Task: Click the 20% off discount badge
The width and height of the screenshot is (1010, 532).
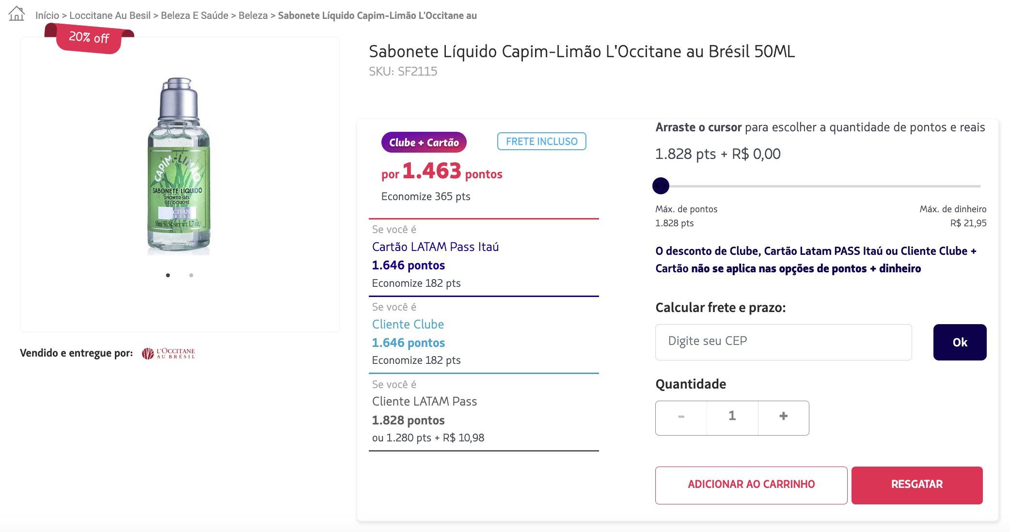Action: [89, 38]
